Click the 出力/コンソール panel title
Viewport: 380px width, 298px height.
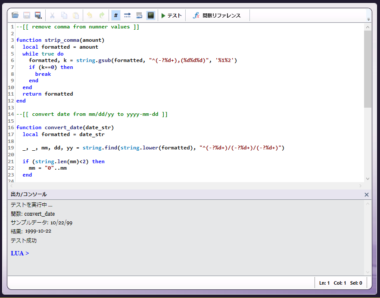[29, 194]
